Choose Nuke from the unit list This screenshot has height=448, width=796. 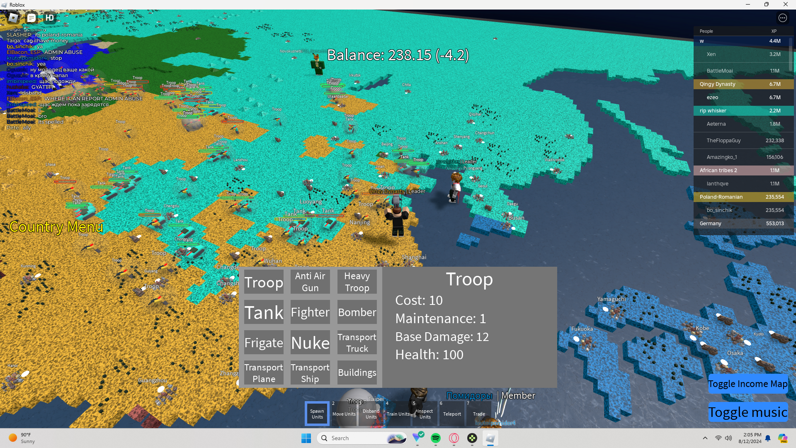point(310,343)
